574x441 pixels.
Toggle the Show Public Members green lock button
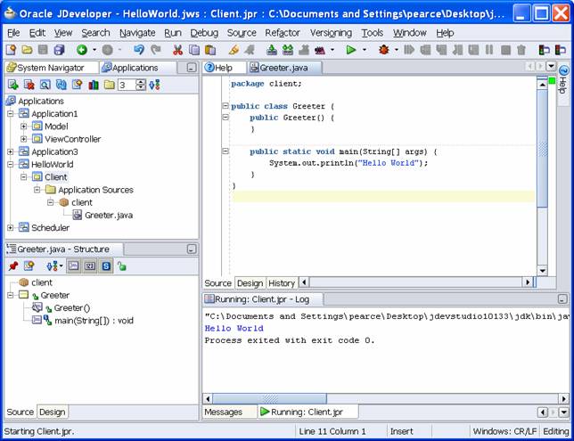(122, 266)
